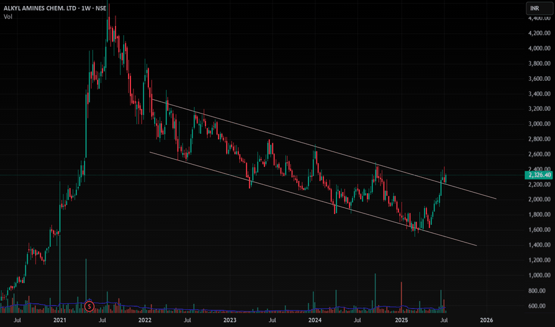This screenshot has height=327, width=555.
Task: Click the 2023 time axis label
Action: [x=230, y=320]
